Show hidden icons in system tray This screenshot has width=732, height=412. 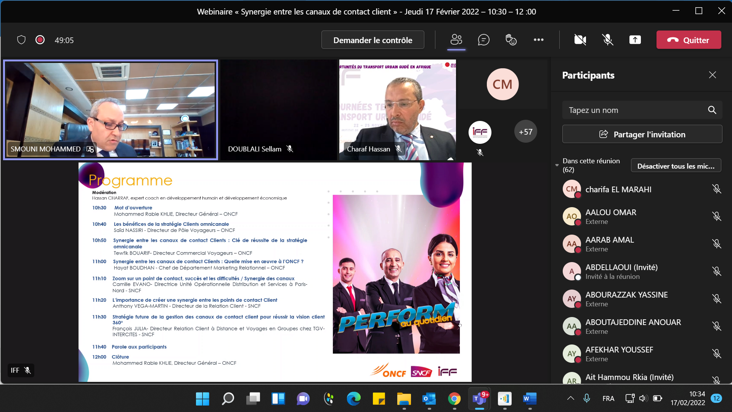(x=570, y=398)
